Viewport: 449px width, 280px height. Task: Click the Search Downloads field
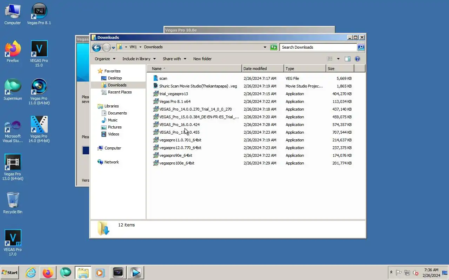tap(318, 47)
